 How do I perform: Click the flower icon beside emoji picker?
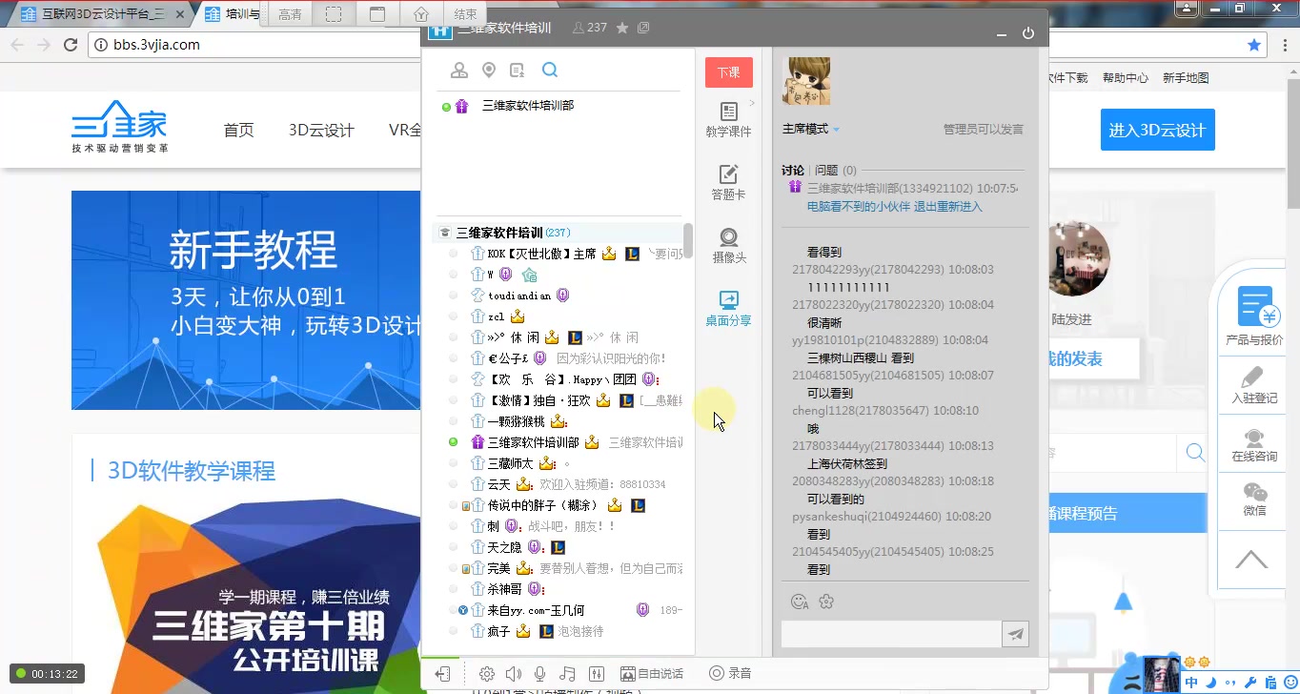pos(826,602)
